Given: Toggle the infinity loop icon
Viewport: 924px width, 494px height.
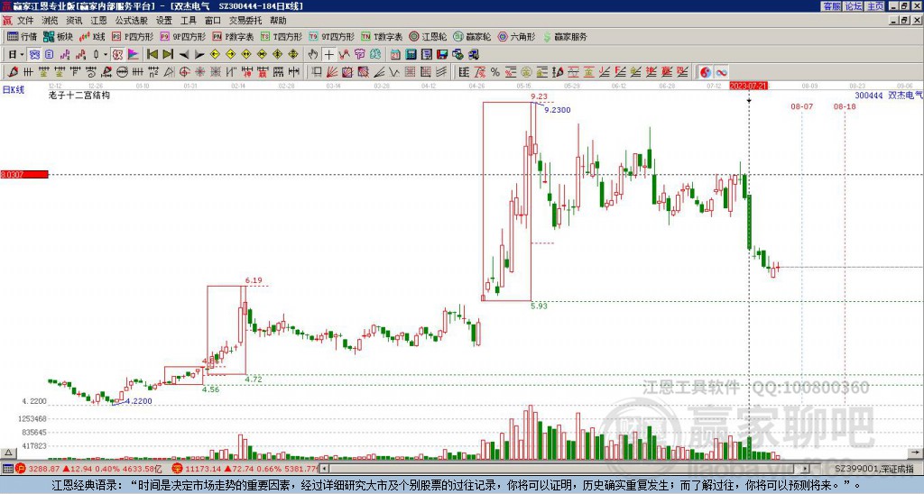Looking at the screenshot, I should pyautogui.click(x=721, y=72).
